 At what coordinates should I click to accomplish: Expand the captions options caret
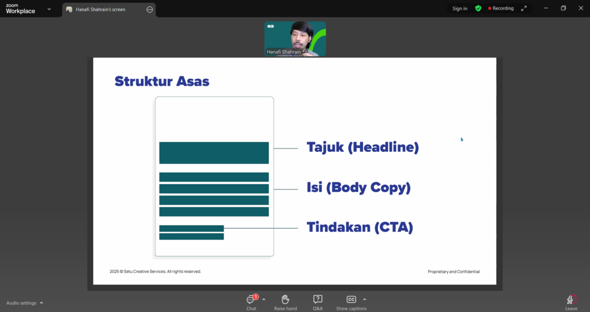(364, 299)
